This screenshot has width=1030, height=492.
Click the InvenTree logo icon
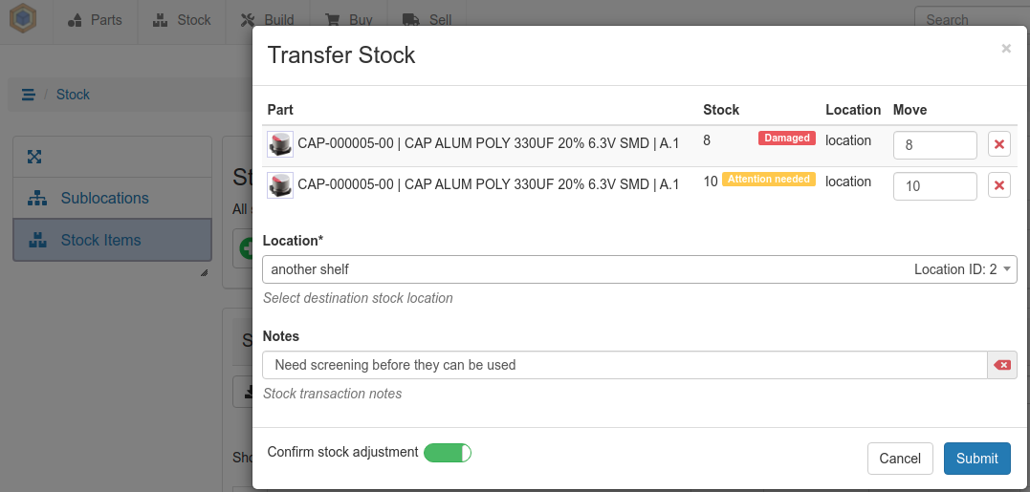click(23, 20)
